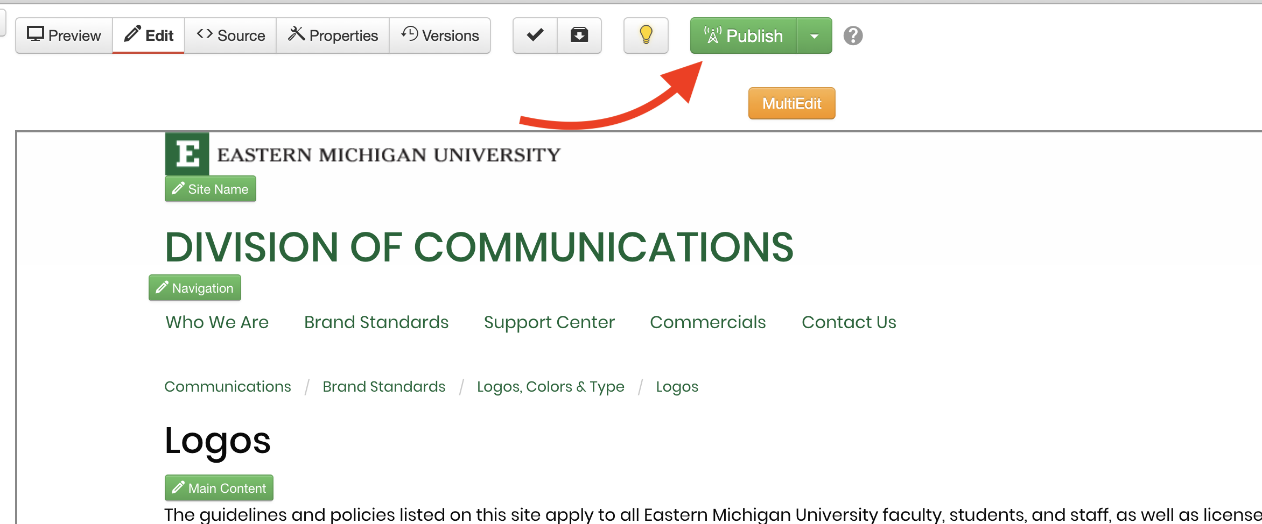
Task: Select the Edit tab
Action: point(149,36)
